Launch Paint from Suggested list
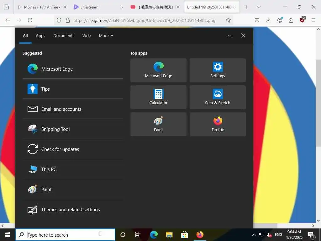 (x=73, y=189)
